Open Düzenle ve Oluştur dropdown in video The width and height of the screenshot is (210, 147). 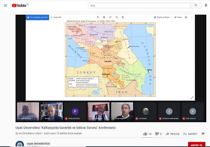tap(163, 17)
